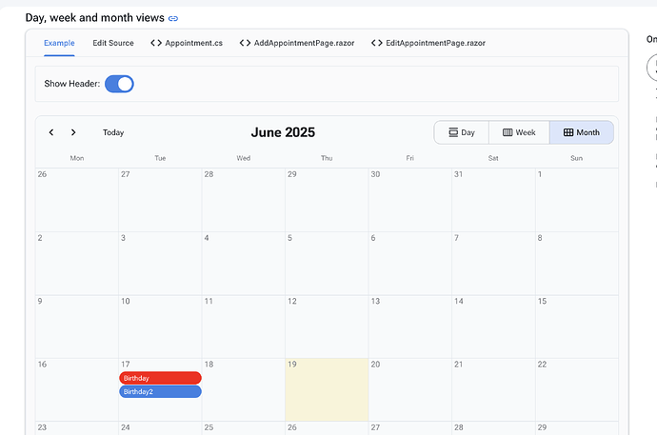Open the AddAppointmentPage.razor tab

pos(297,43)
